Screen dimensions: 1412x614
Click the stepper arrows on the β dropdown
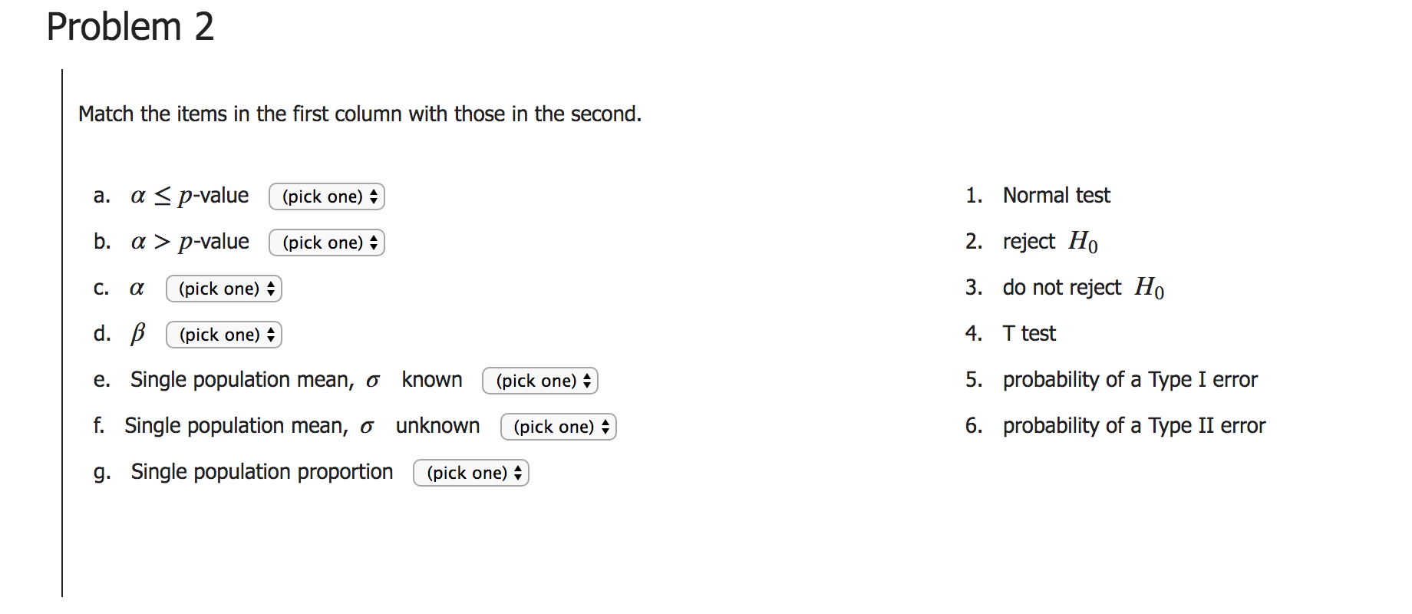(x=272, y=335)
